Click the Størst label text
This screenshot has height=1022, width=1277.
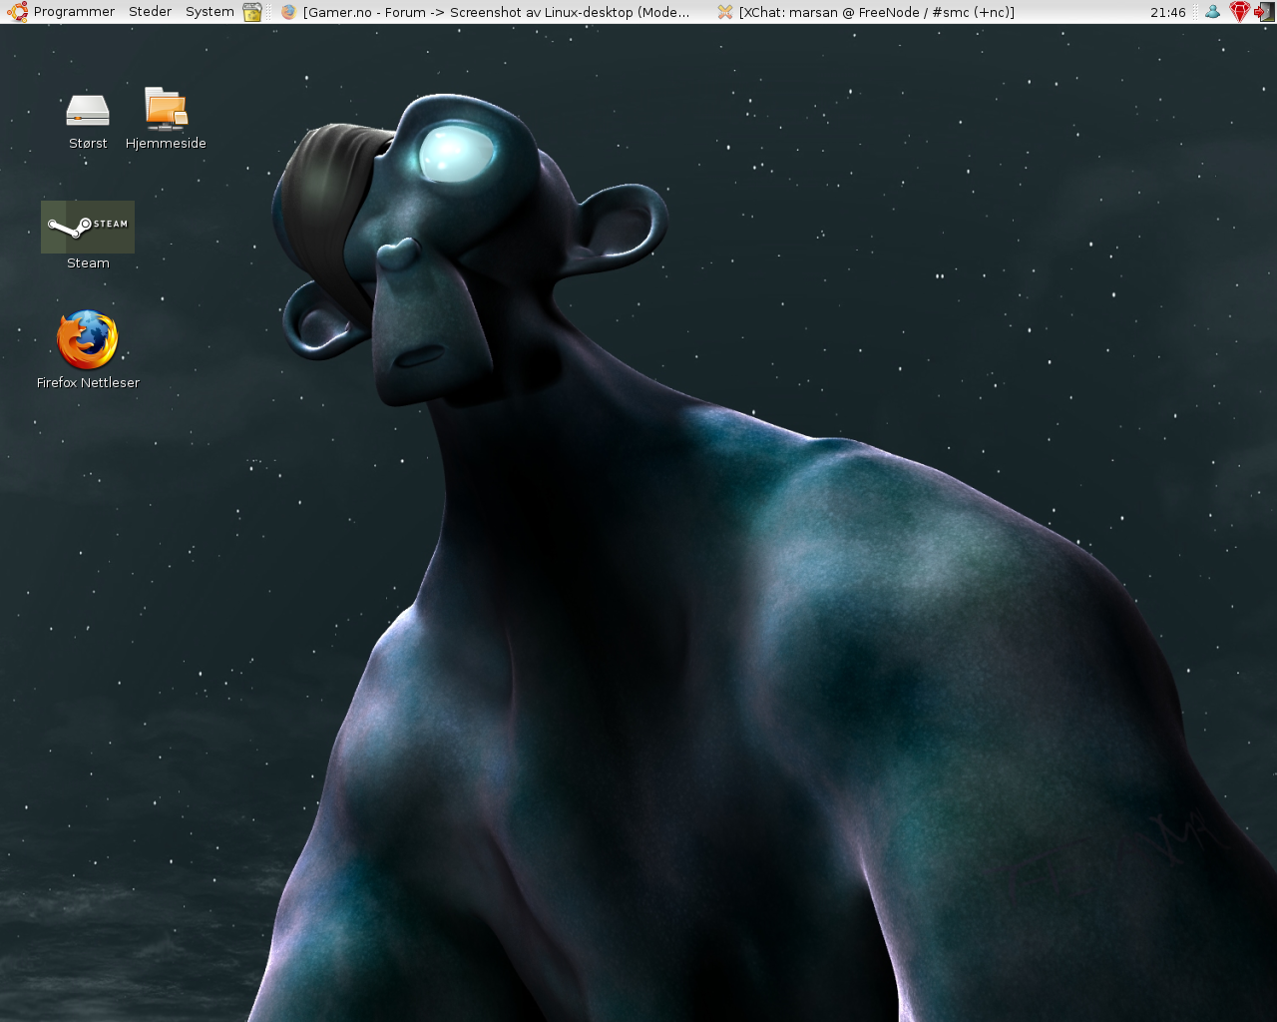(88, 144)
